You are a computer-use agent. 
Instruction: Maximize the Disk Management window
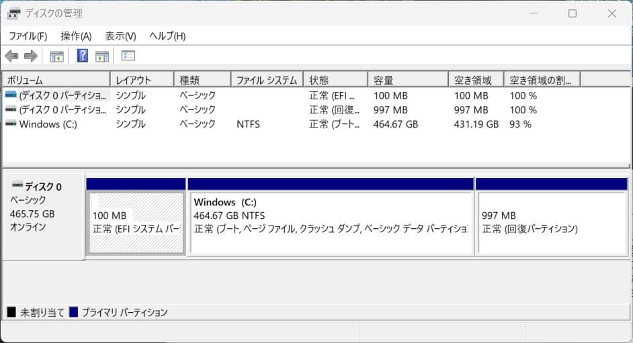(x=573, y=13)
